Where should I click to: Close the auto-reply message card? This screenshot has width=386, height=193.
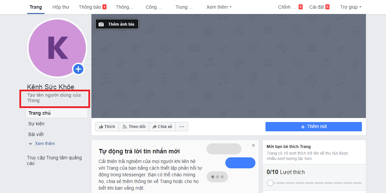pos(253,145)
